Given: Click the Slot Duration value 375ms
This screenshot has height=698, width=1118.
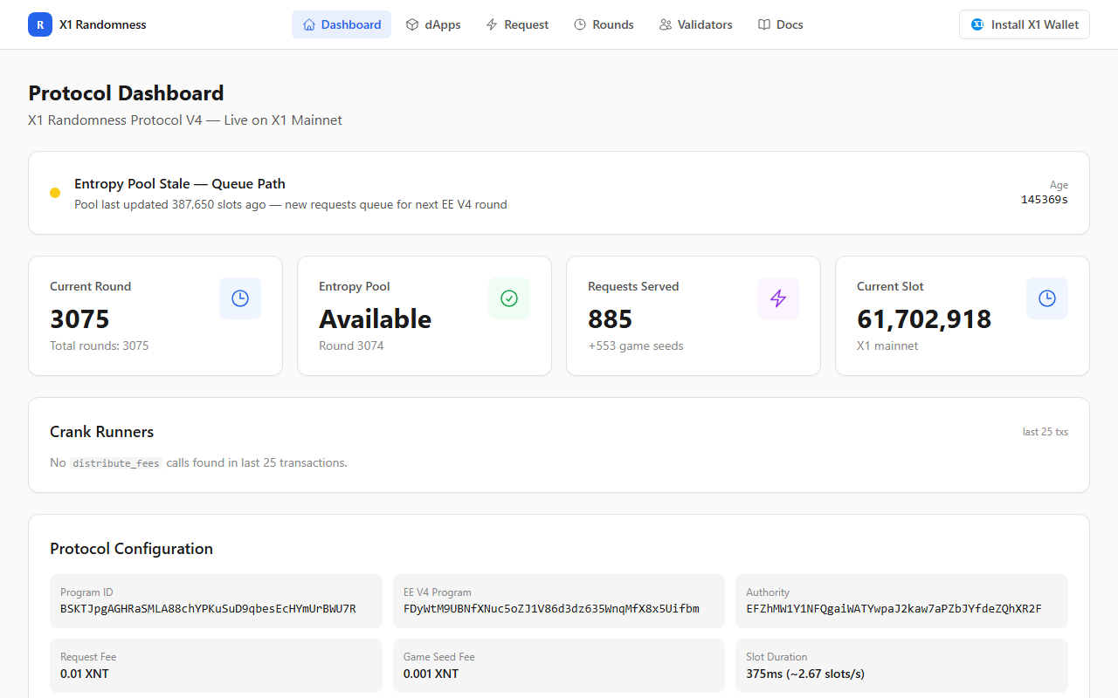Looking at the screenshot, I should click(805, 674).
